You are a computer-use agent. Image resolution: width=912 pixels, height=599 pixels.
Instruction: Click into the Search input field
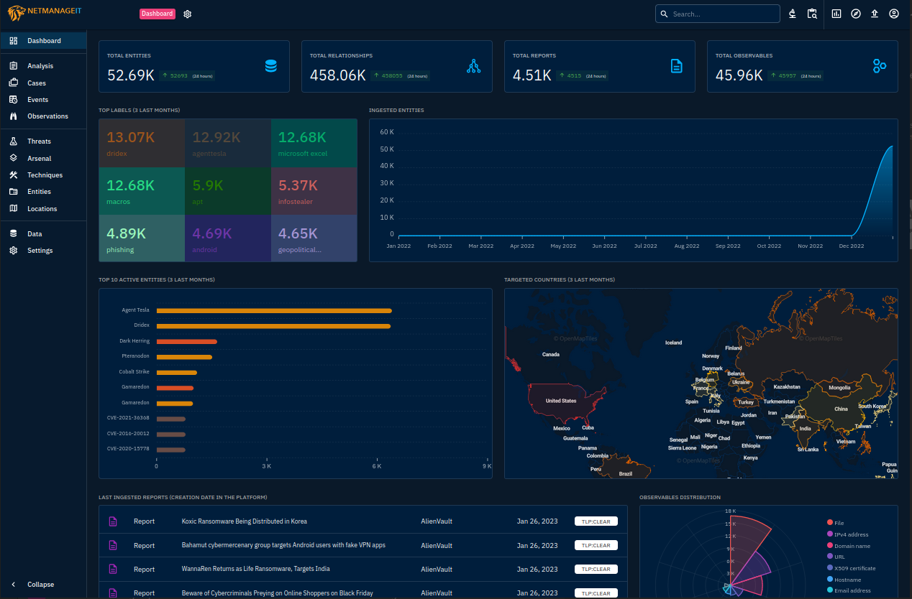[x=723, y=14]
